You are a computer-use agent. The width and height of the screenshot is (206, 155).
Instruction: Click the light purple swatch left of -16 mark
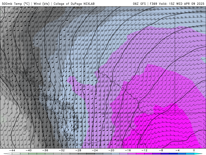[124, 154]
